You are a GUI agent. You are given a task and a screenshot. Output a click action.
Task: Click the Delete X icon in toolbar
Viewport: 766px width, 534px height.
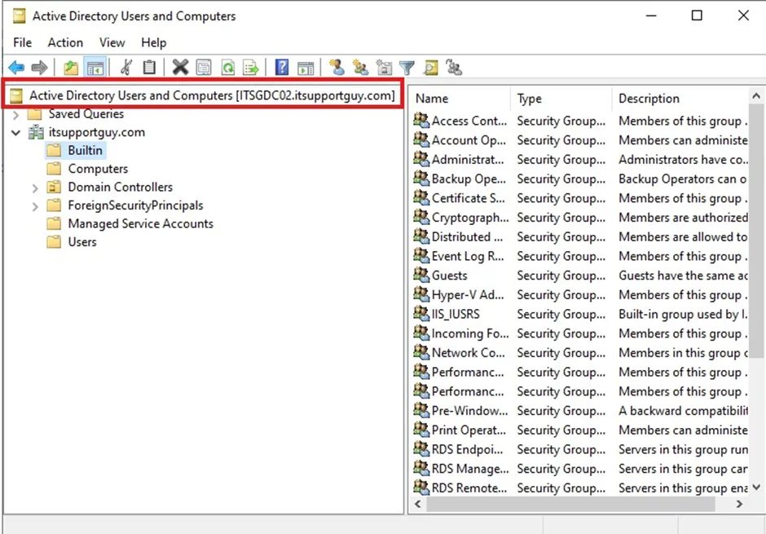(x=180, y=68)
